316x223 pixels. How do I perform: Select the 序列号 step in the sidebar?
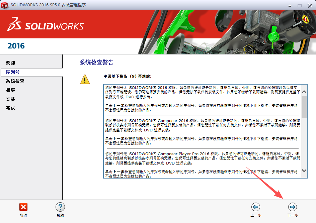pyautogui.click(x=13, y=72)
